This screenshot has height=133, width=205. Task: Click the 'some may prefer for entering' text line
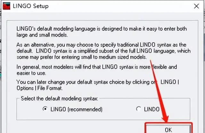(x=82, y=57)
